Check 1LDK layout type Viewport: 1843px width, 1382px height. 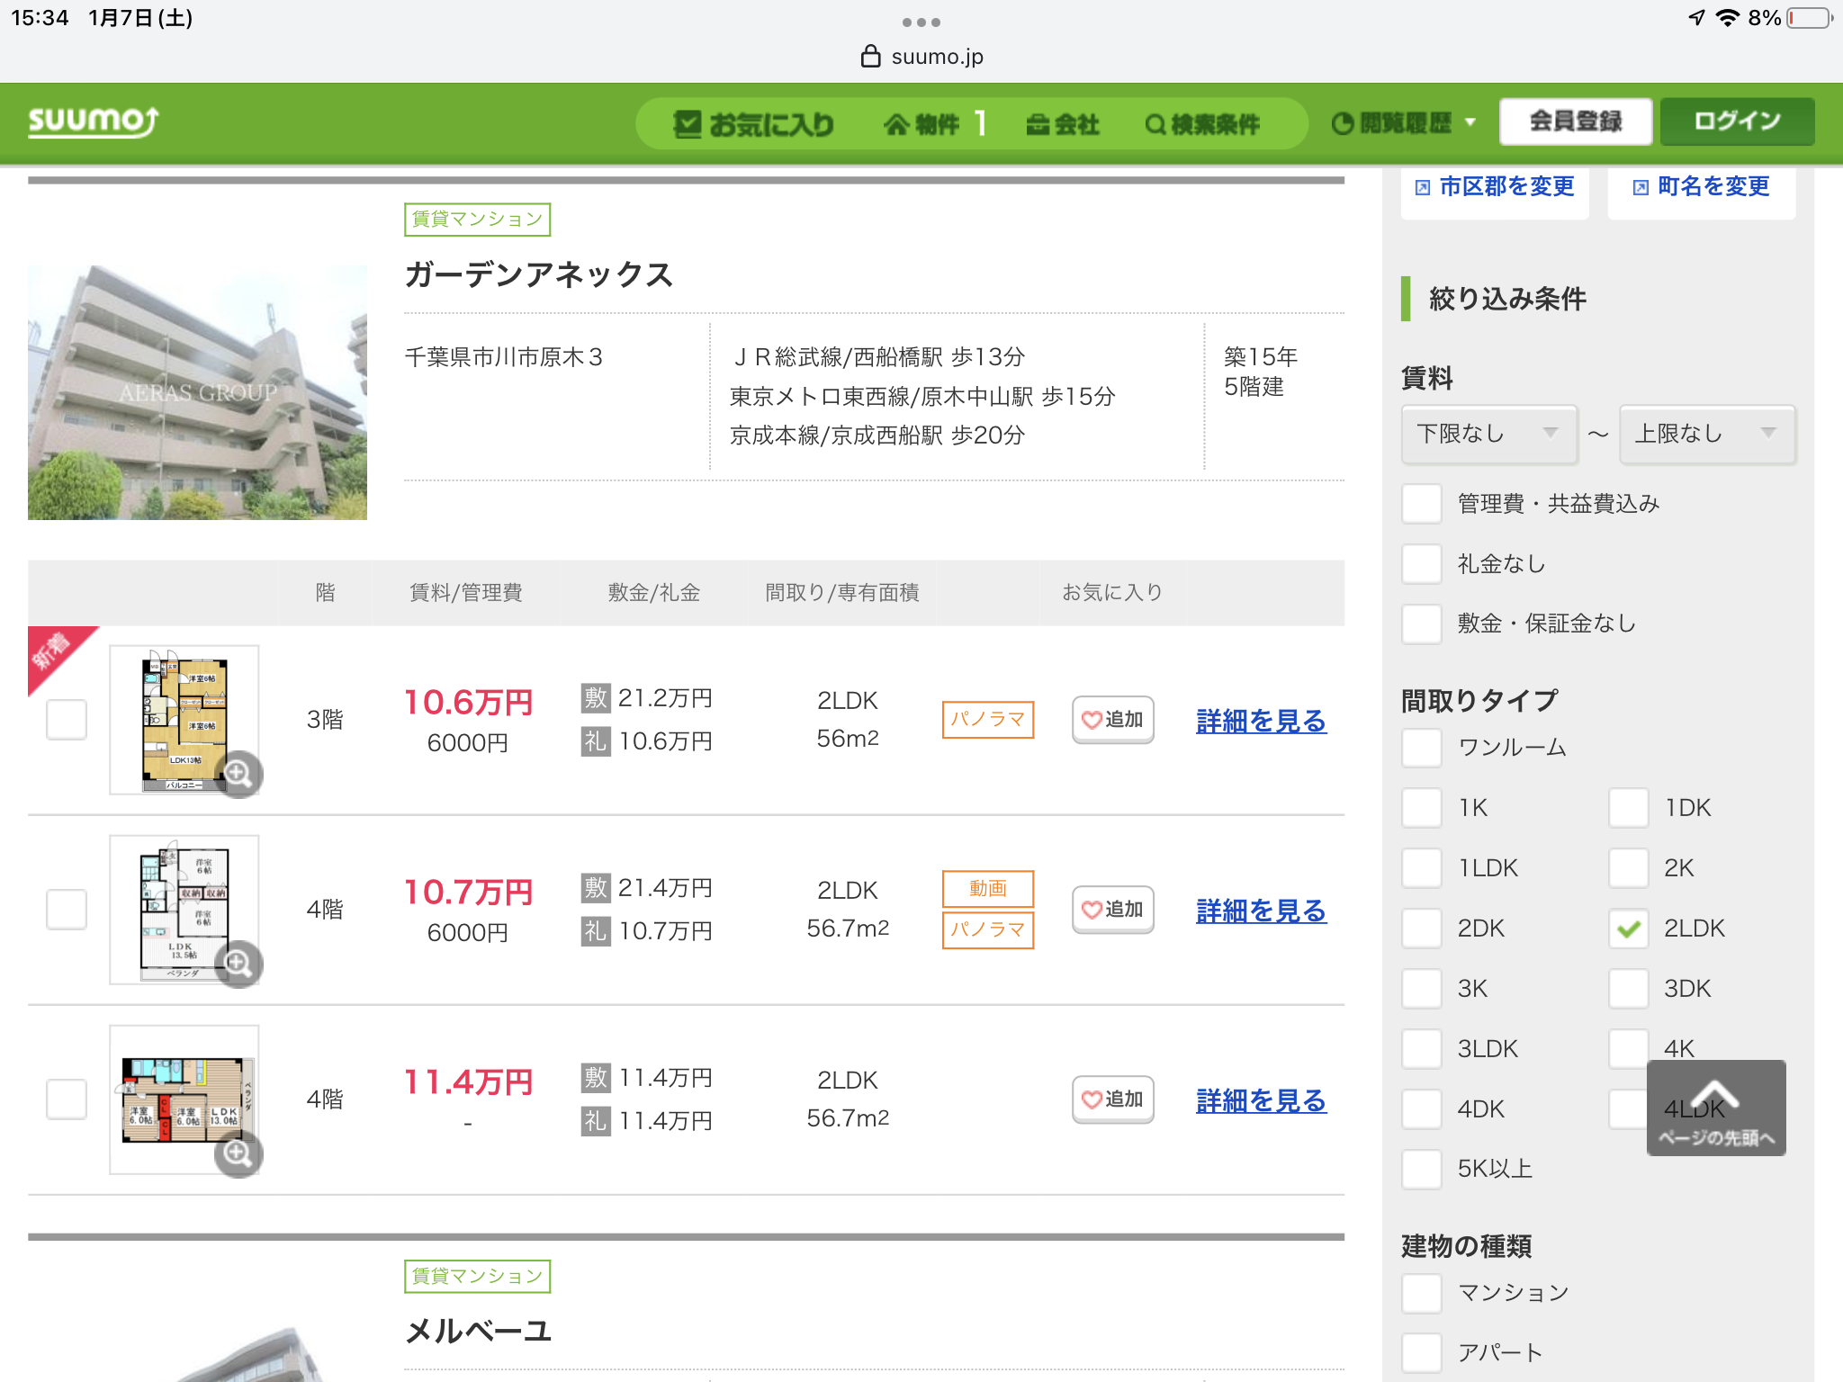[x=1422, y=868]
